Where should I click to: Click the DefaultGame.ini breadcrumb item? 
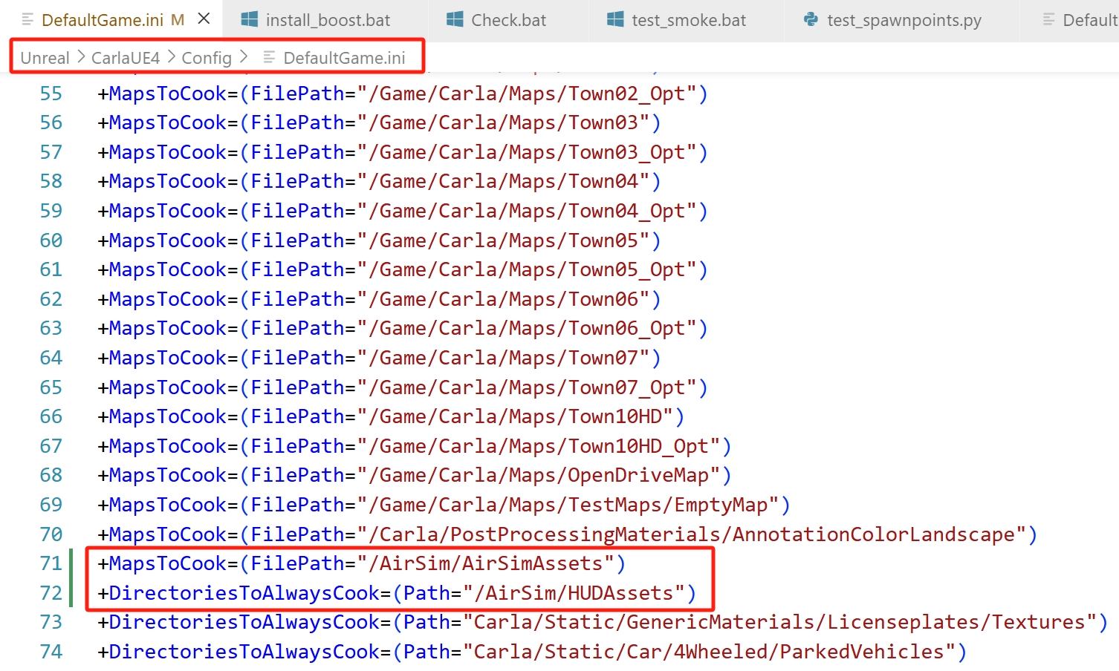(344, 58)
